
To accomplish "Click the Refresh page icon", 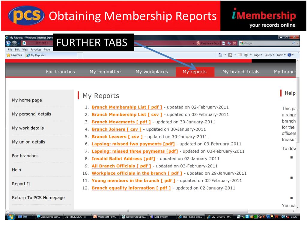I will 229,43.
